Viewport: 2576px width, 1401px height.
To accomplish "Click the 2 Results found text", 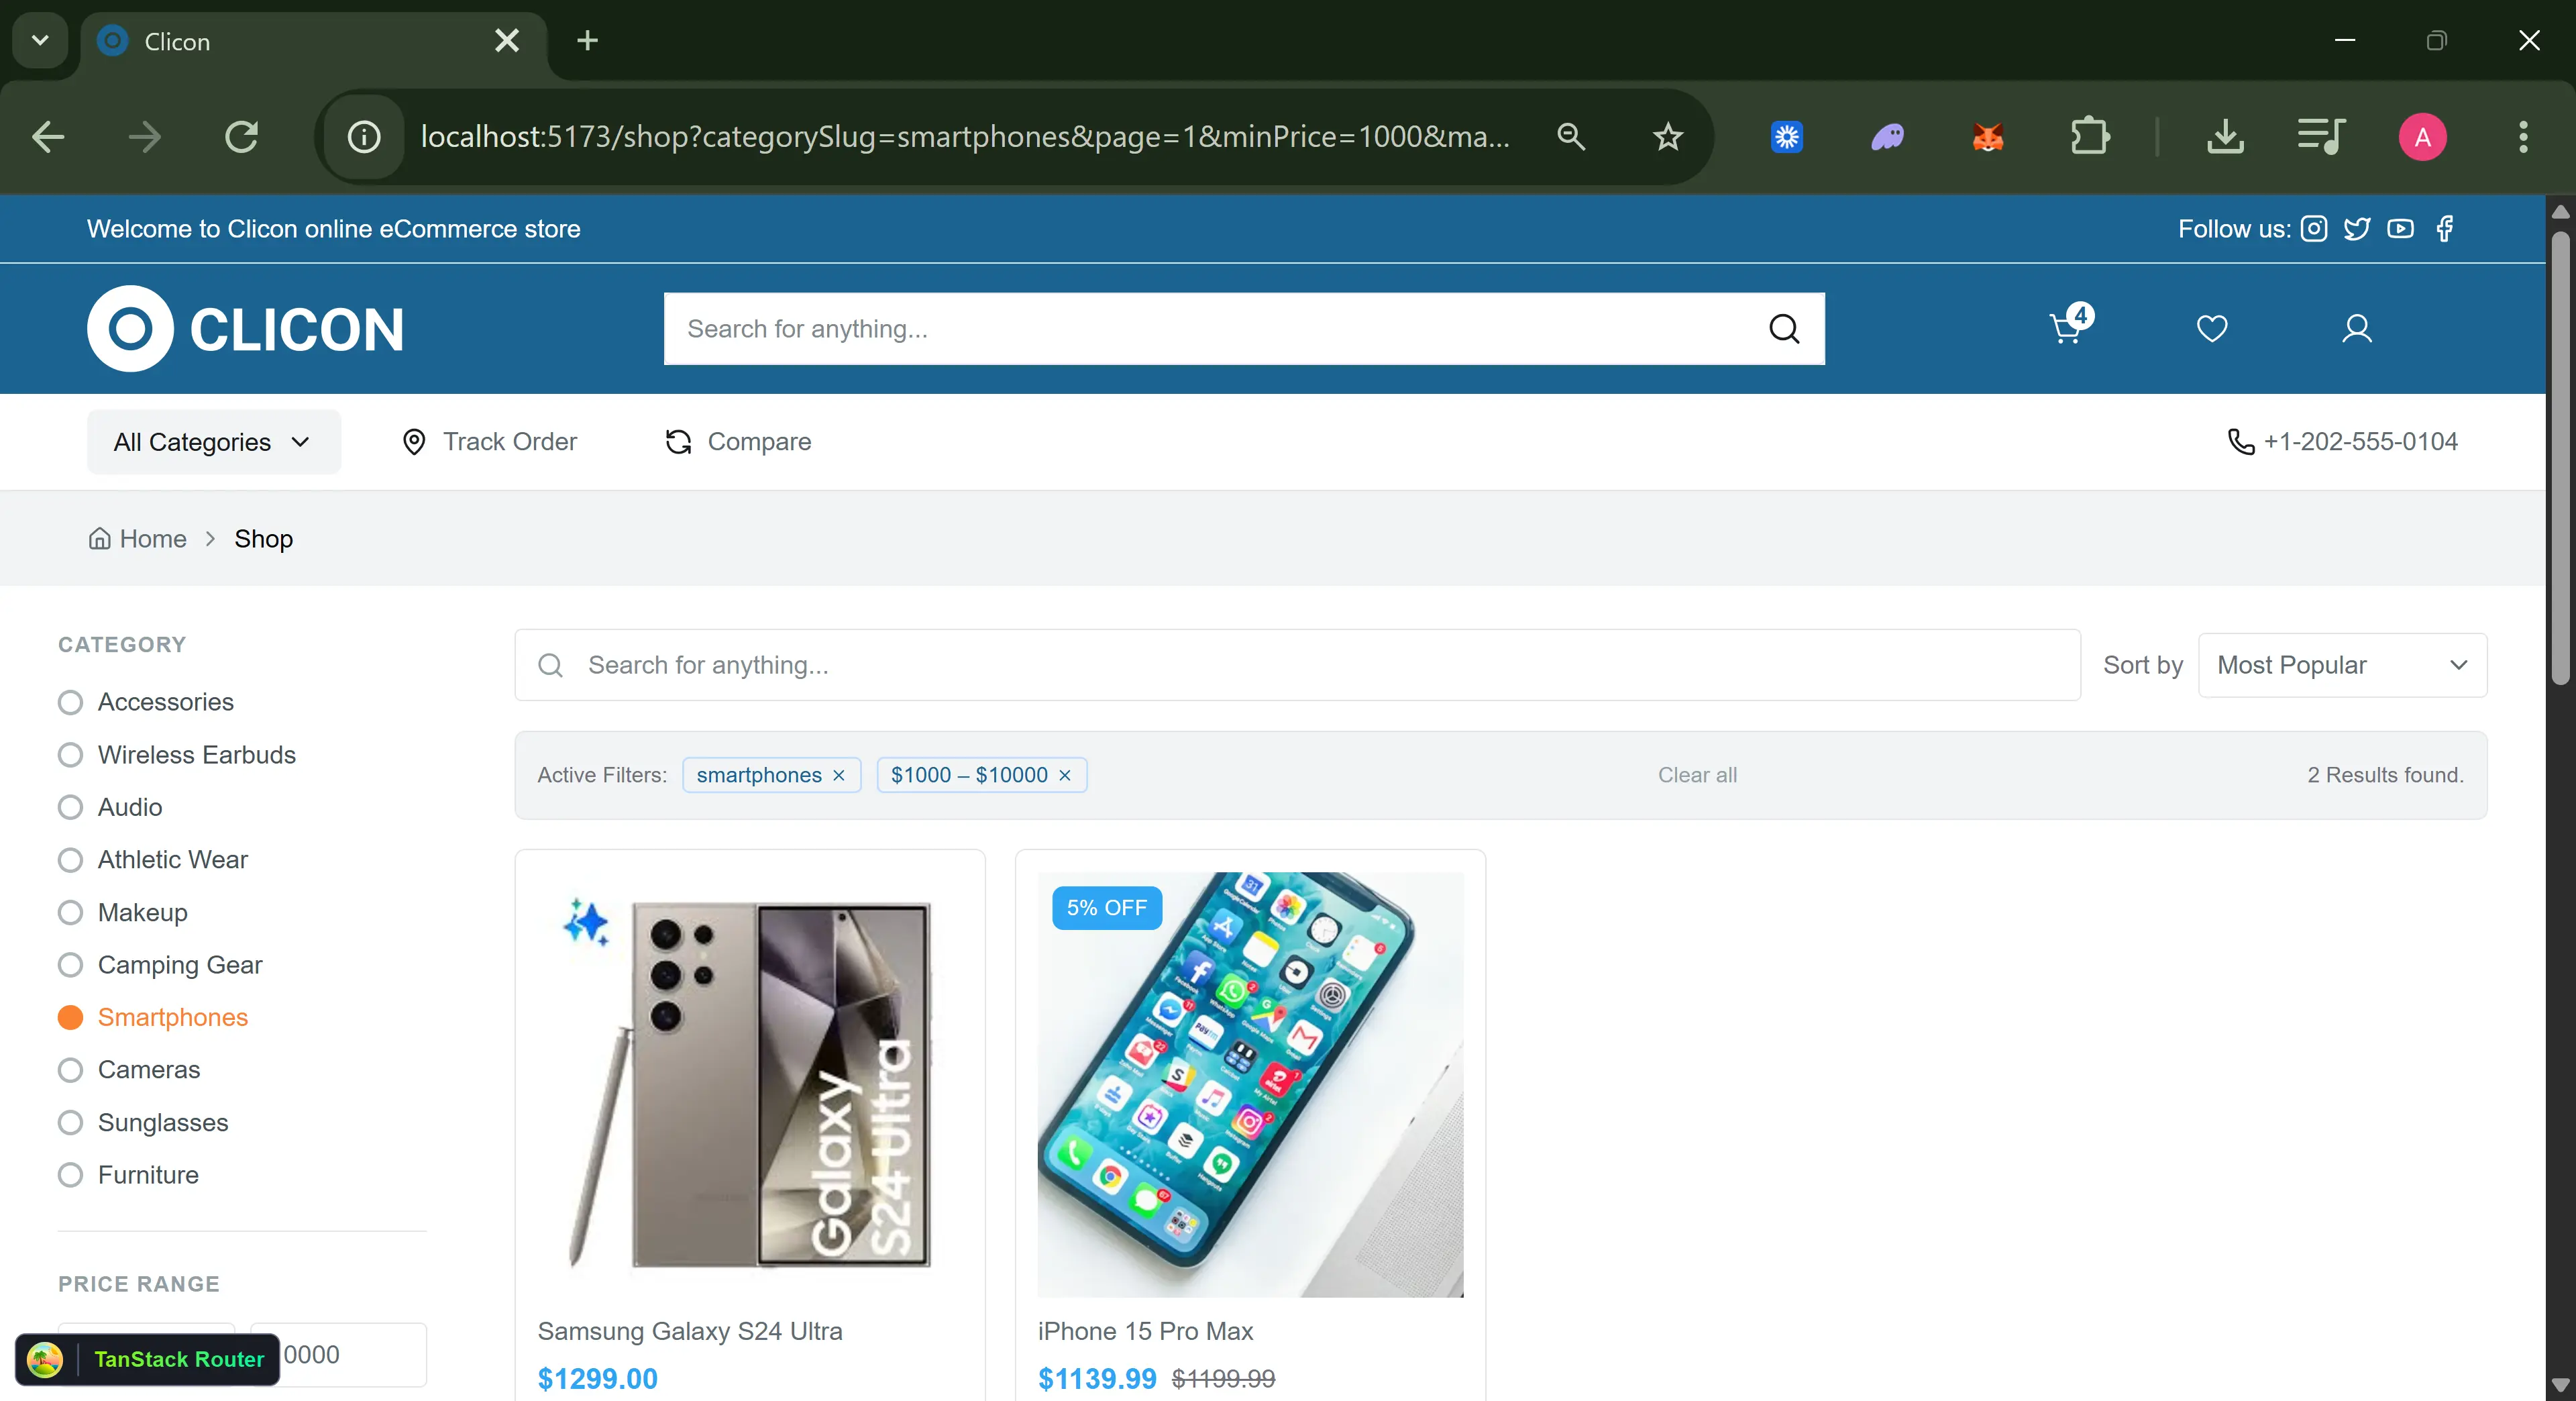I will pyautogui.click(x=2385, y=775).
